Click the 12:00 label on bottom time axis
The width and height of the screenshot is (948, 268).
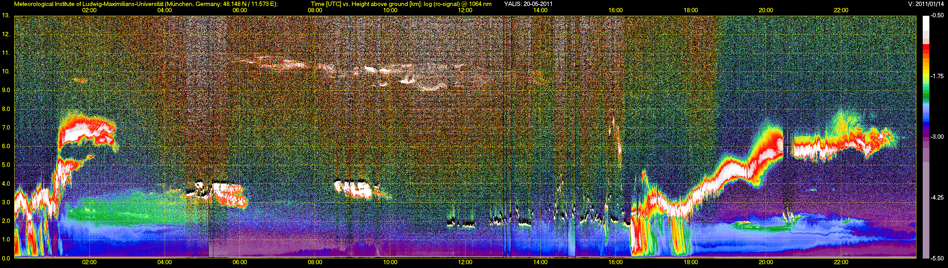[465, 262]
